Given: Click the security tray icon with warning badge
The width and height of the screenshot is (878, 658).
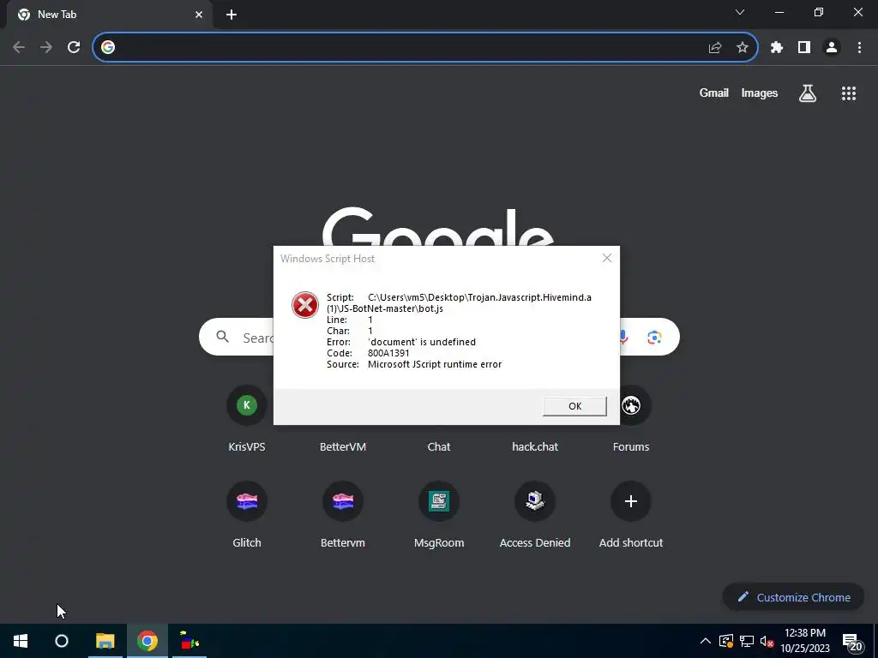Looking at the screenshot, I should tap(726, 641).
